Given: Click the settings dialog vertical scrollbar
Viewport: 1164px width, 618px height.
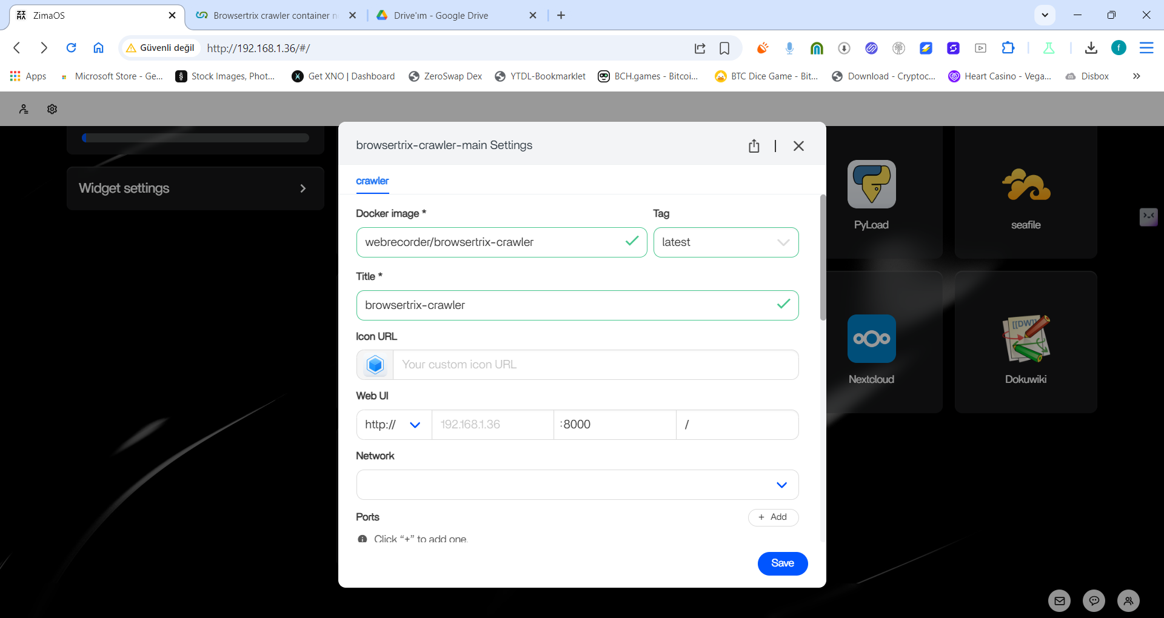Looking at the screenshot, I should (823, 257).
